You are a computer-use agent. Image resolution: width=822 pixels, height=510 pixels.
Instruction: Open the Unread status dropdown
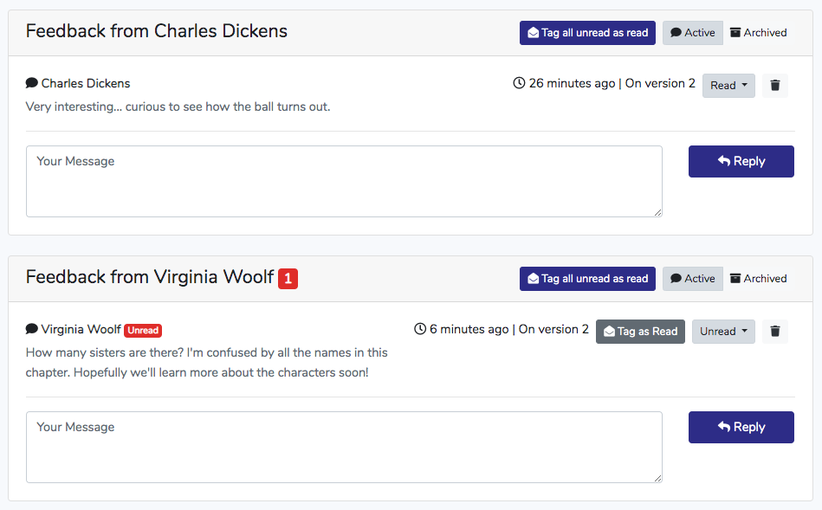tap(723, 332)
